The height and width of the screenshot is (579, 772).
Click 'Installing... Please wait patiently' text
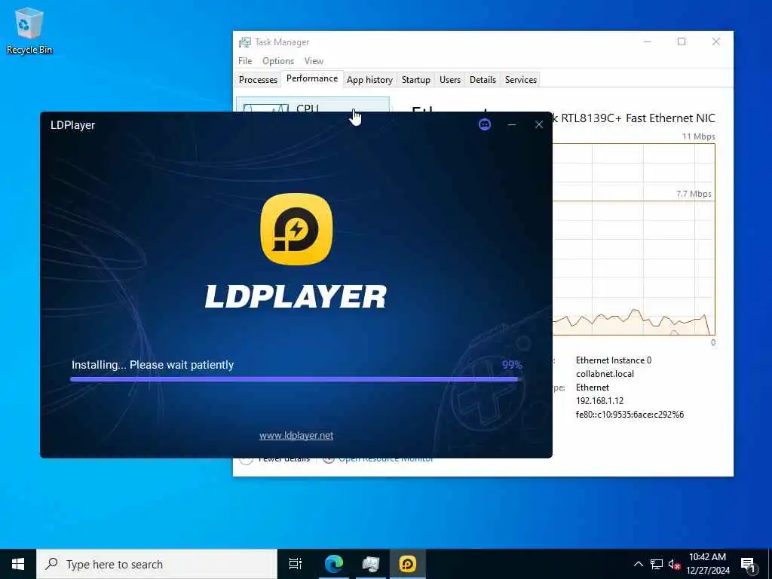click(152, 365)
